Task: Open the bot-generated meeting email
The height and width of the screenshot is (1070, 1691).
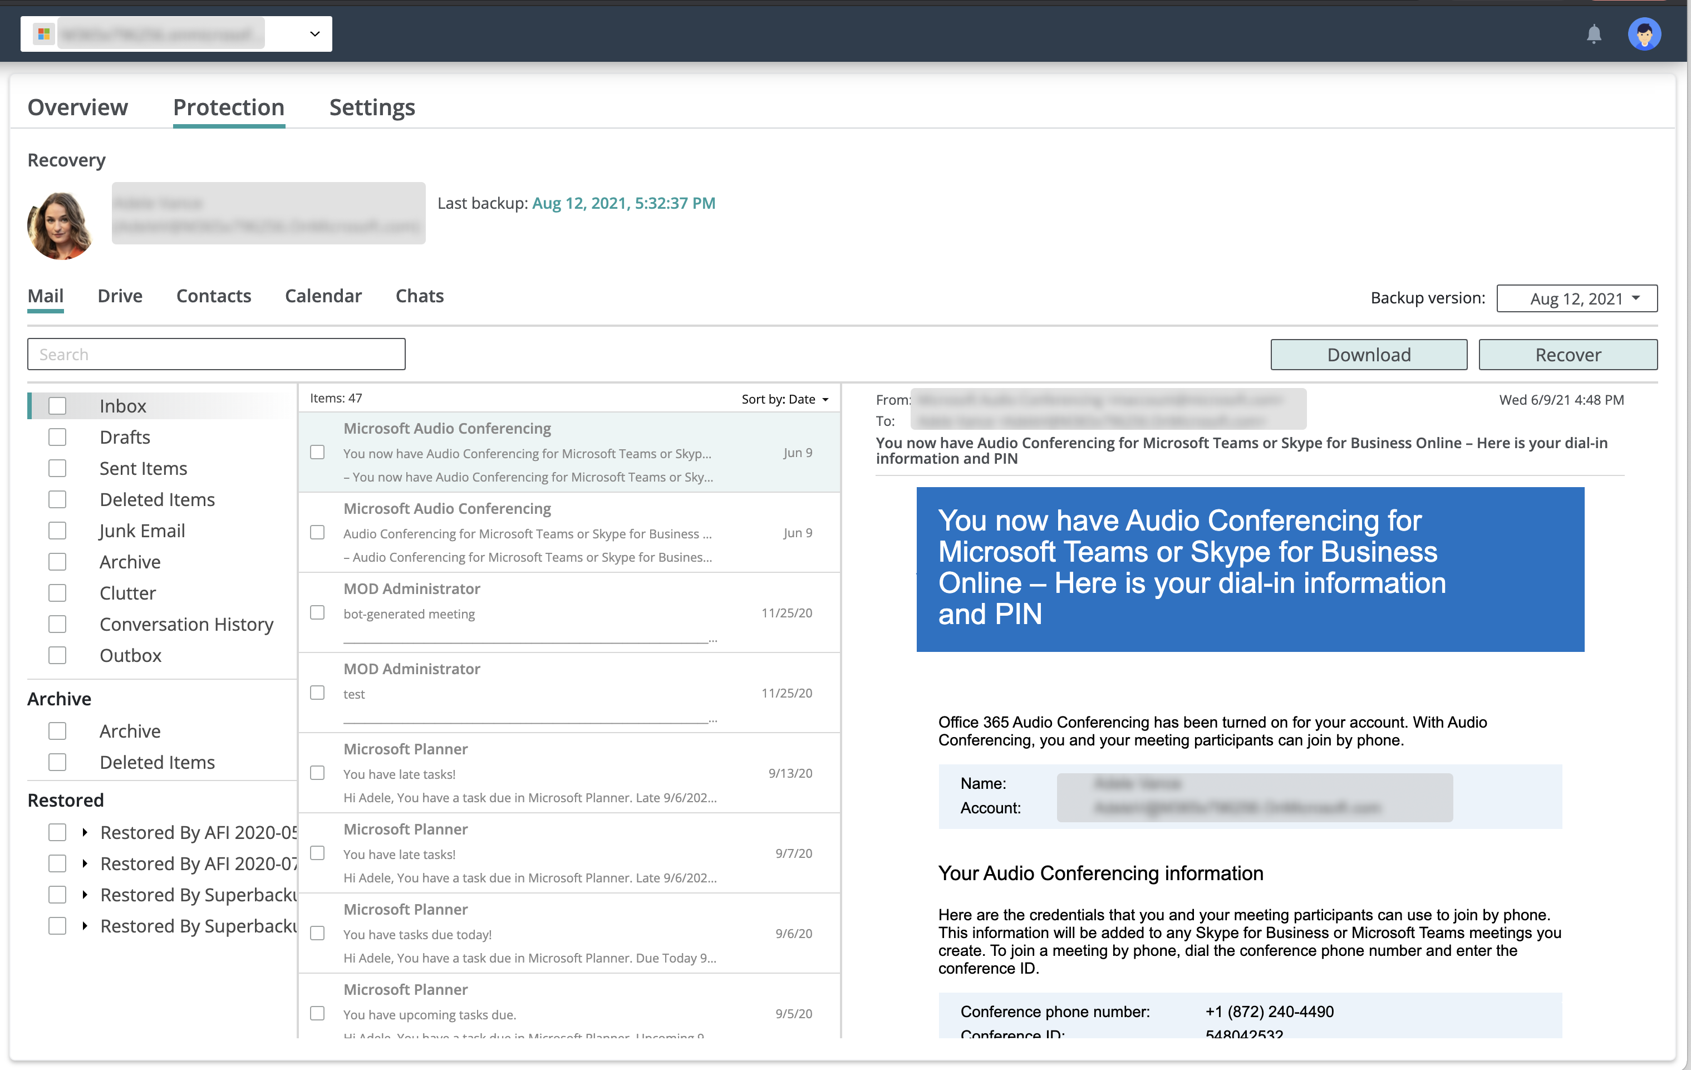Action: (569, 612)
